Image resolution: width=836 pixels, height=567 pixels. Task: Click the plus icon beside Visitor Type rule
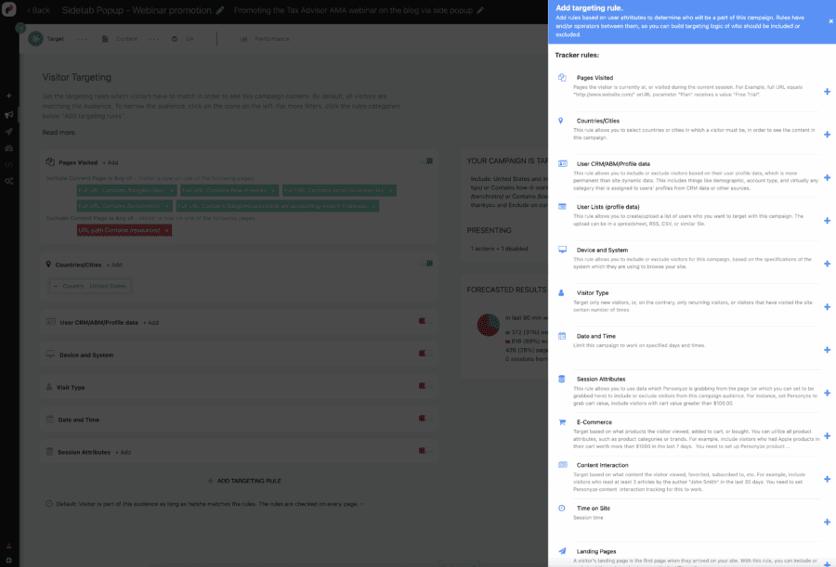click(826, 305)
